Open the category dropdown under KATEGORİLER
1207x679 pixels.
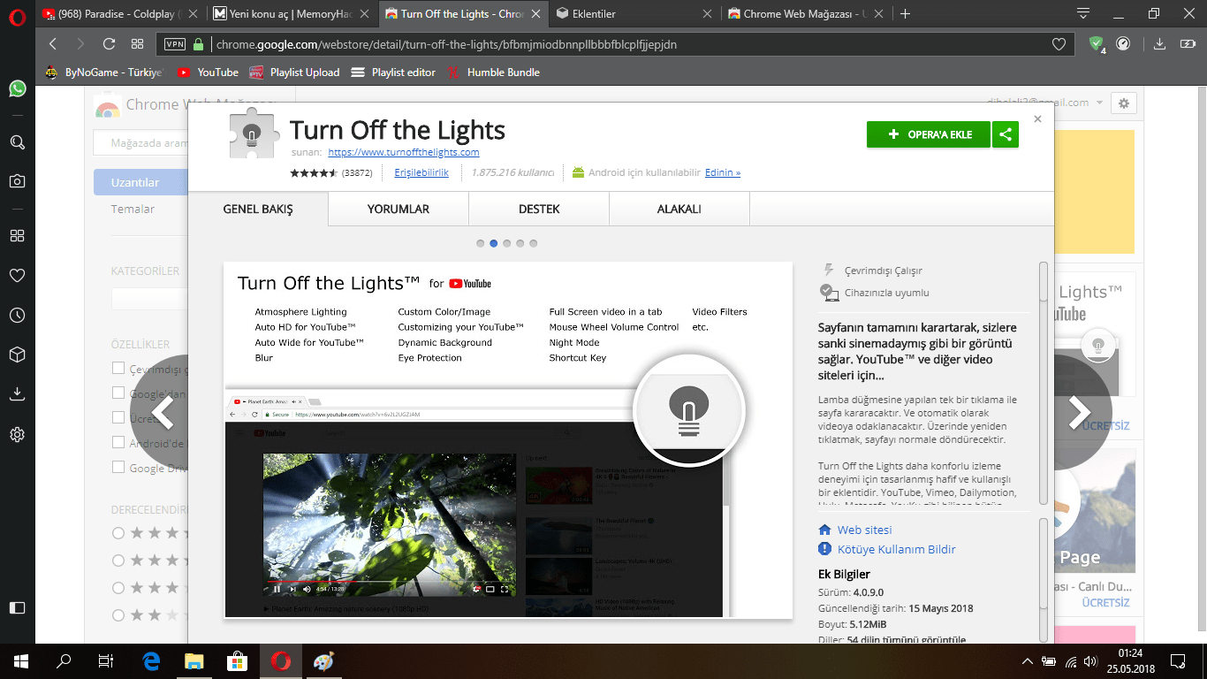coord(149,299)
